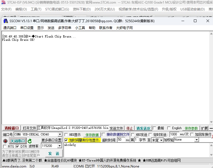
Task: Click the 发送文件 button
Action: coord(116,128)
